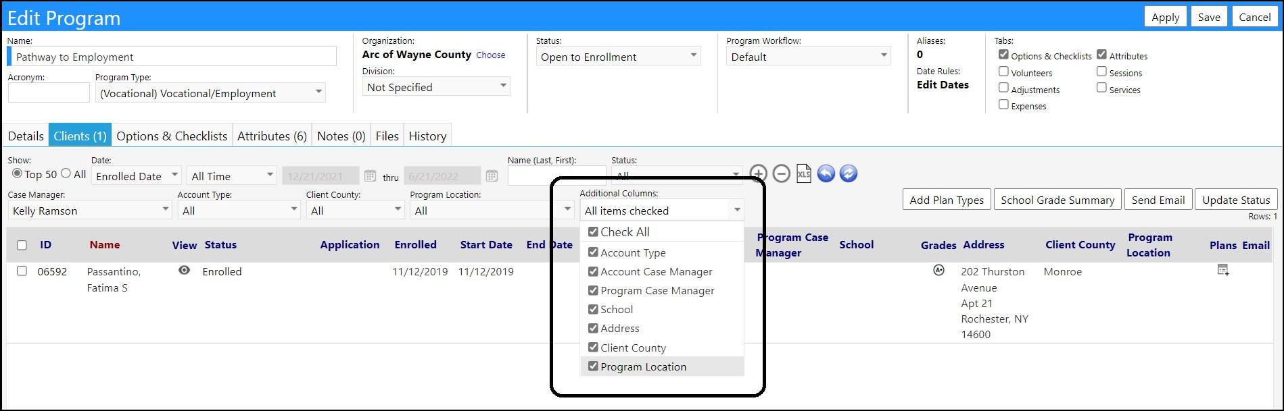The width and height of the screenshot is (1284, 411).
Task: Click the Send Email button
Action: click(x=1158, y=200)
